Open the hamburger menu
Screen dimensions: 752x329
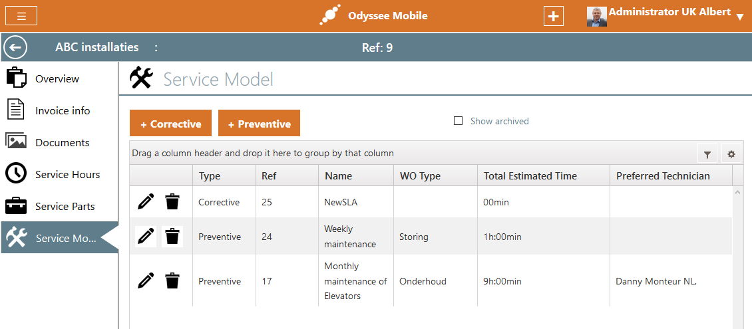click(21, 16)
